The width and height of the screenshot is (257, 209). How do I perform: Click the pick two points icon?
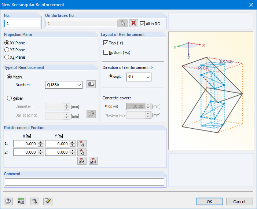coord(82,161)
